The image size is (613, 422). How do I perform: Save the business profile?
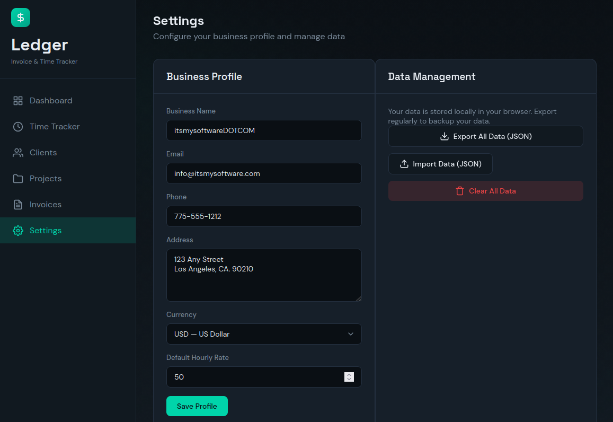(197, 406)
